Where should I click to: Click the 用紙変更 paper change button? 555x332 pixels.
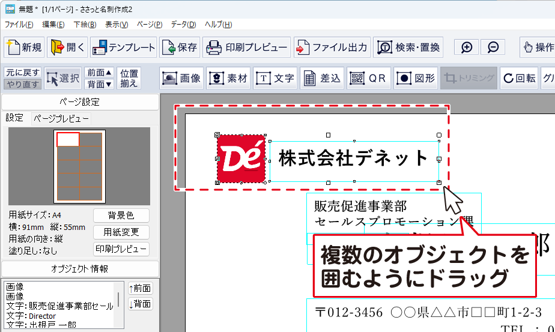click(x=121, y=232)
